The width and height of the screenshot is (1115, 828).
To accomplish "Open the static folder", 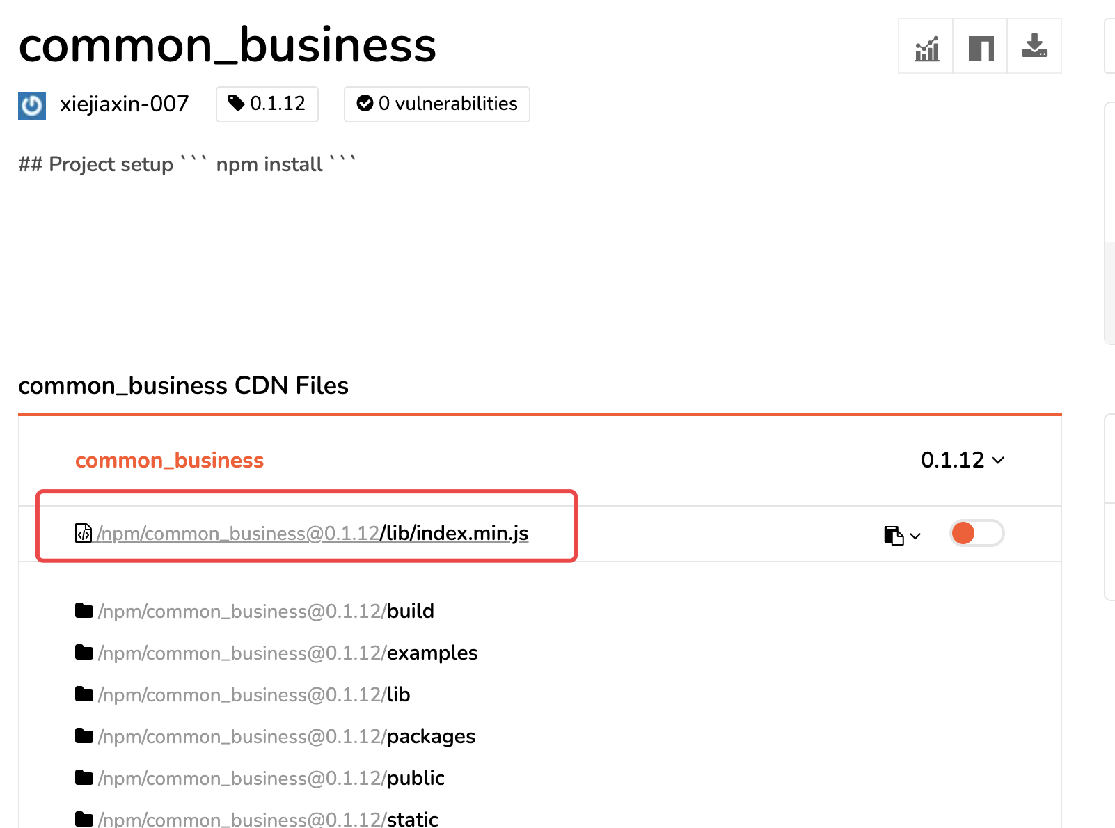I will (269, 819).
